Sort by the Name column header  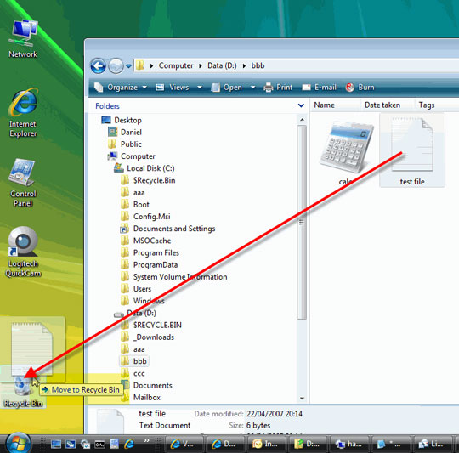coord(325,105)
